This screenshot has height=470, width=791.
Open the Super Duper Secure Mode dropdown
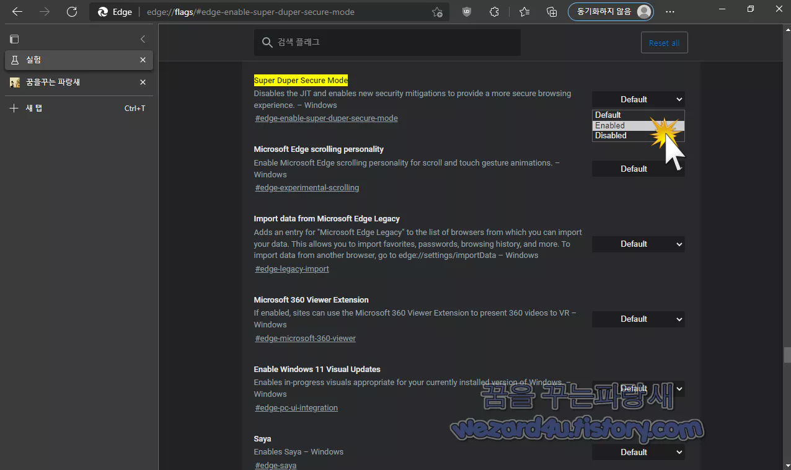coord(639,99)
